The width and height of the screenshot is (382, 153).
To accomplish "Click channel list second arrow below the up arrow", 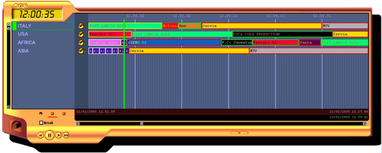I will point(8,29).
